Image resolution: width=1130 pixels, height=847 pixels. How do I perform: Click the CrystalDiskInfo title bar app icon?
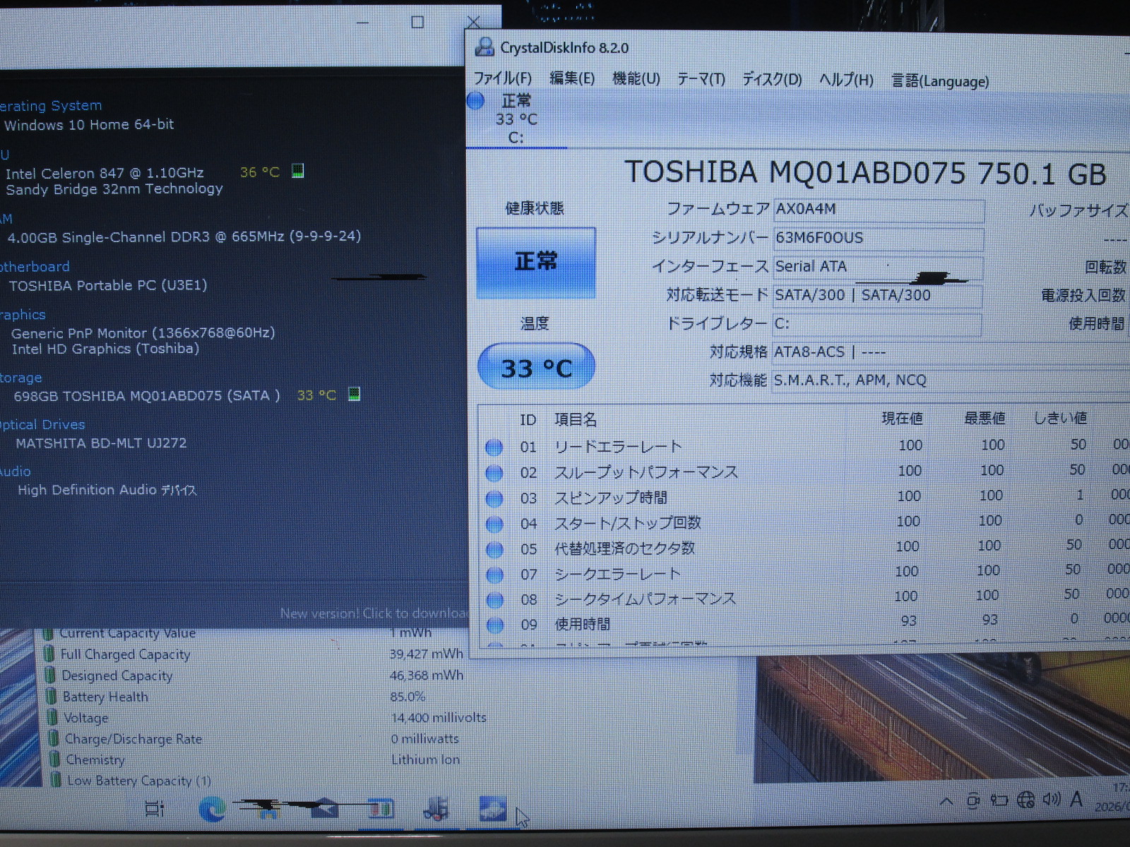(x=484, y=47)
